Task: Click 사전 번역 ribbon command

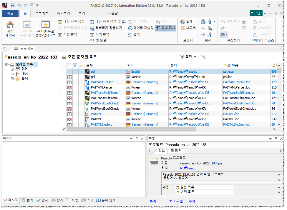Action: (x=67, y=35)
